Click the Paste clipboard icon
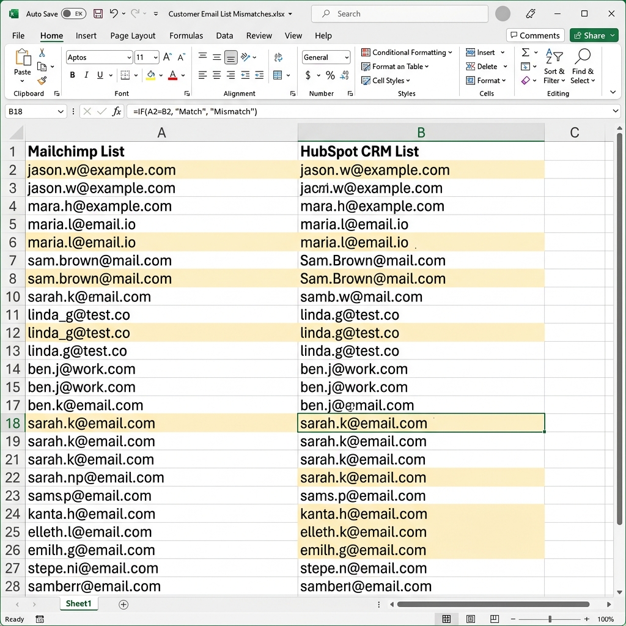 click(x=23, y=58)
